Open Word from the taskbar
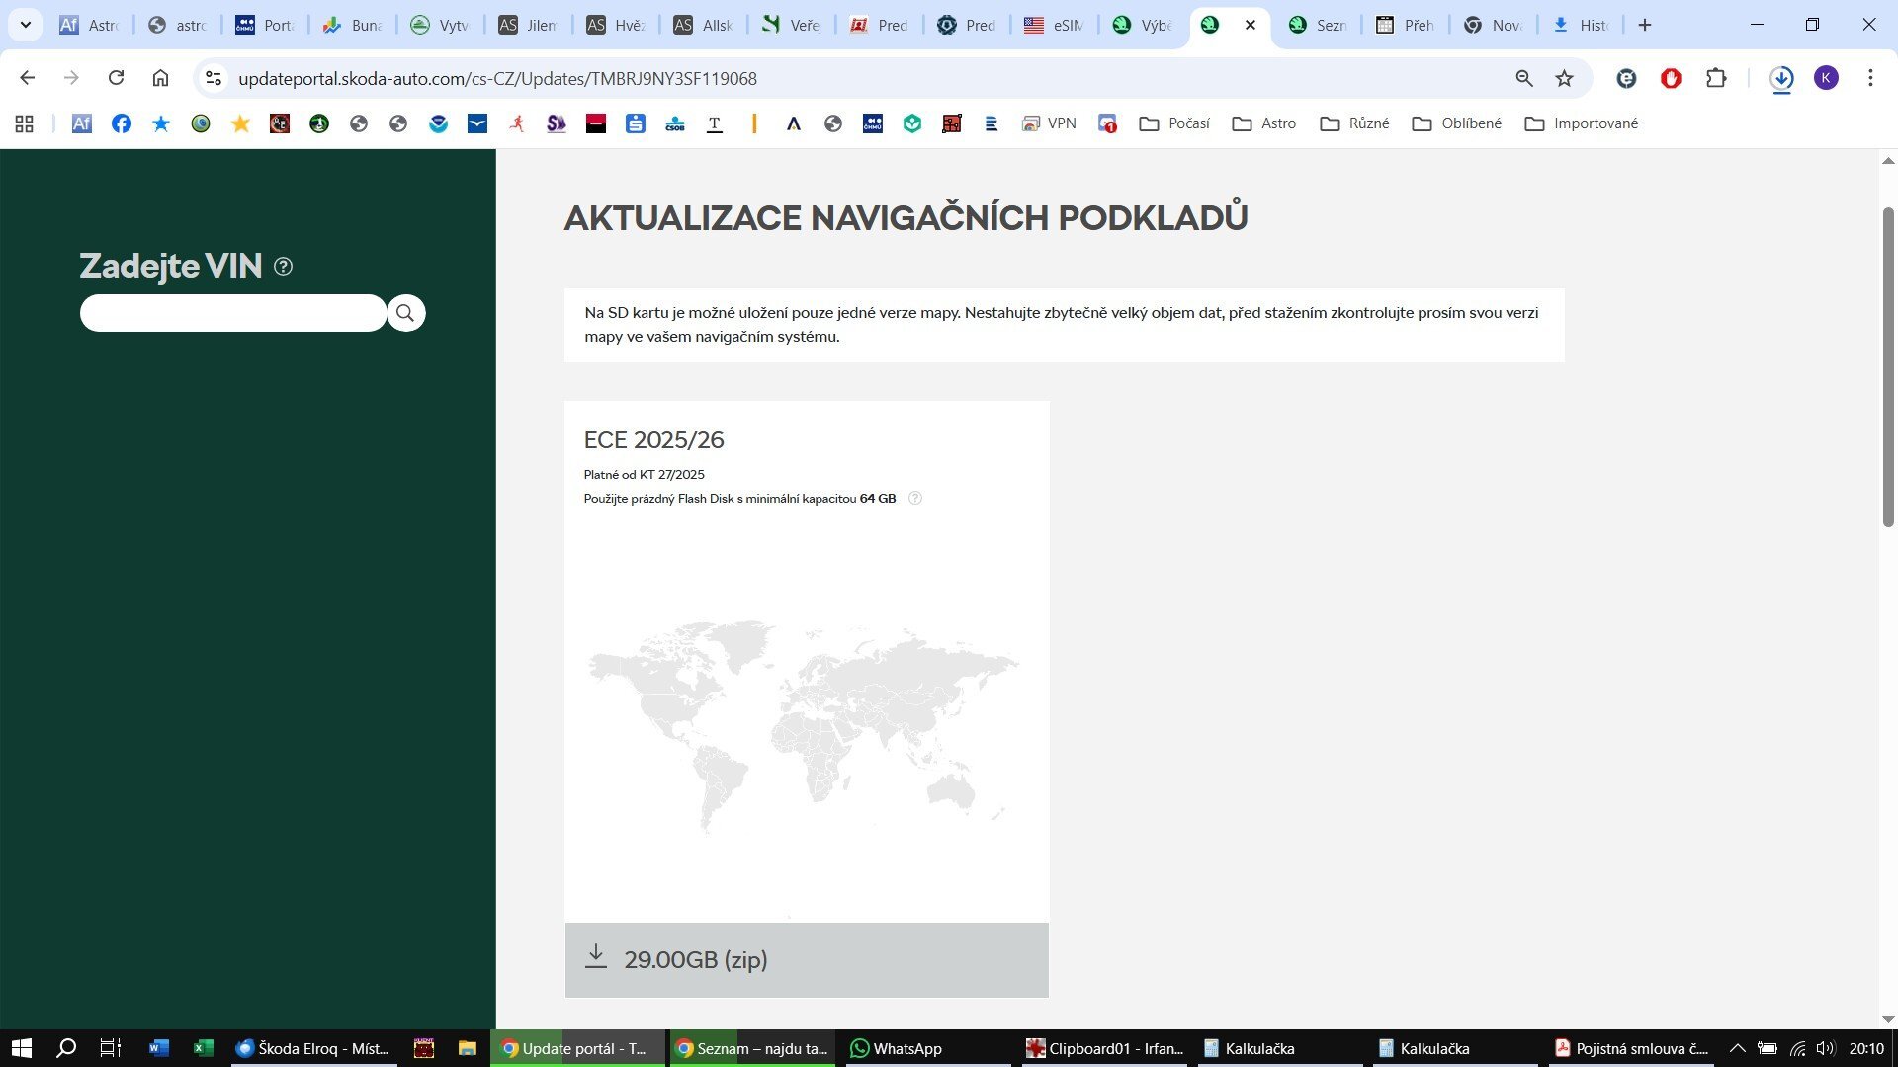This screenshot has height=1067, width=1898. click(159, 1048)
